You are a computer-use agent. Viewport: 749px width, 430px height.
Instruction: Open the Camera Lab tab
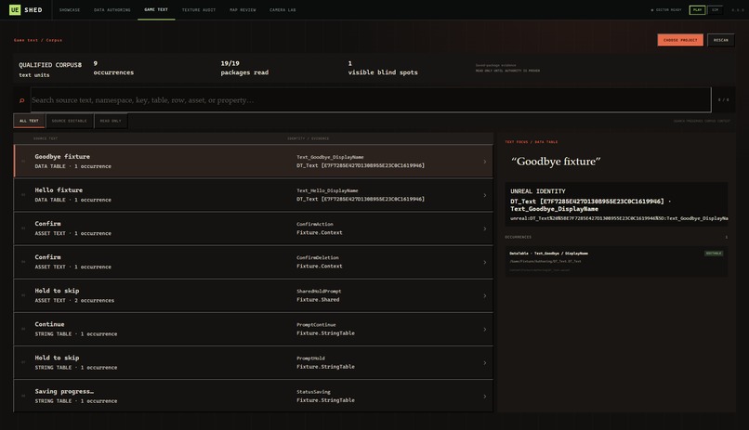coord(283,10)
